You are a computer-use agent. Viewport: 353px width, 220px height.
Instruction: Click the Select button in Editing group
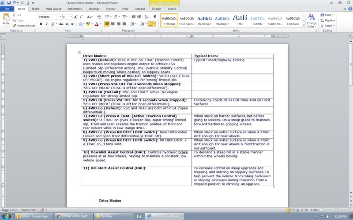[x=327, y=26]
